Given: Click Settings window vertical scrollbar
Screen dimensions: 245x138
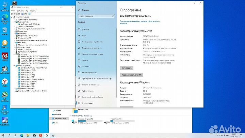Looking at the screenshot, I should point(203,39).
